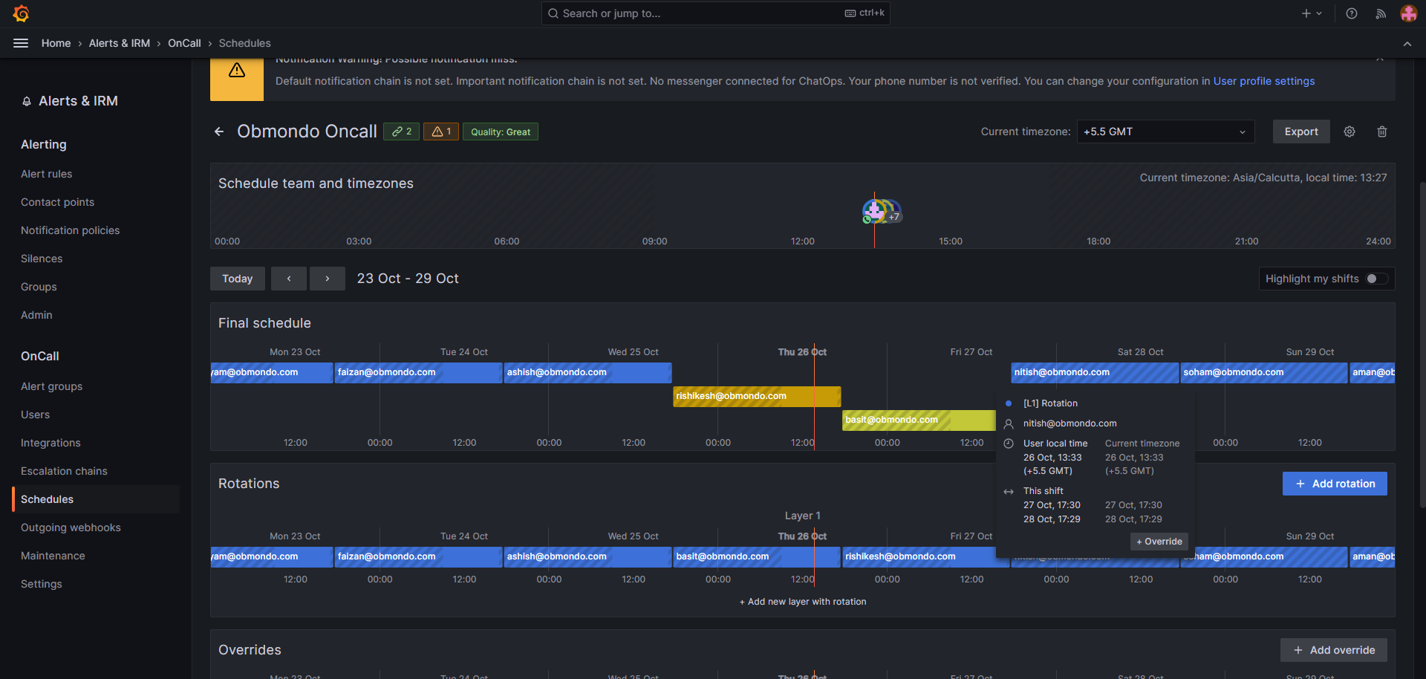Screen dimensions: 1426x679
Task: Open Notification policies in the sidebar
Action: (71, 230)
